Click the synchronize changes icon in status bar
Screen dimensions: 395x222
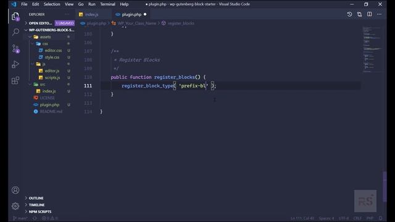coord(35,218)
